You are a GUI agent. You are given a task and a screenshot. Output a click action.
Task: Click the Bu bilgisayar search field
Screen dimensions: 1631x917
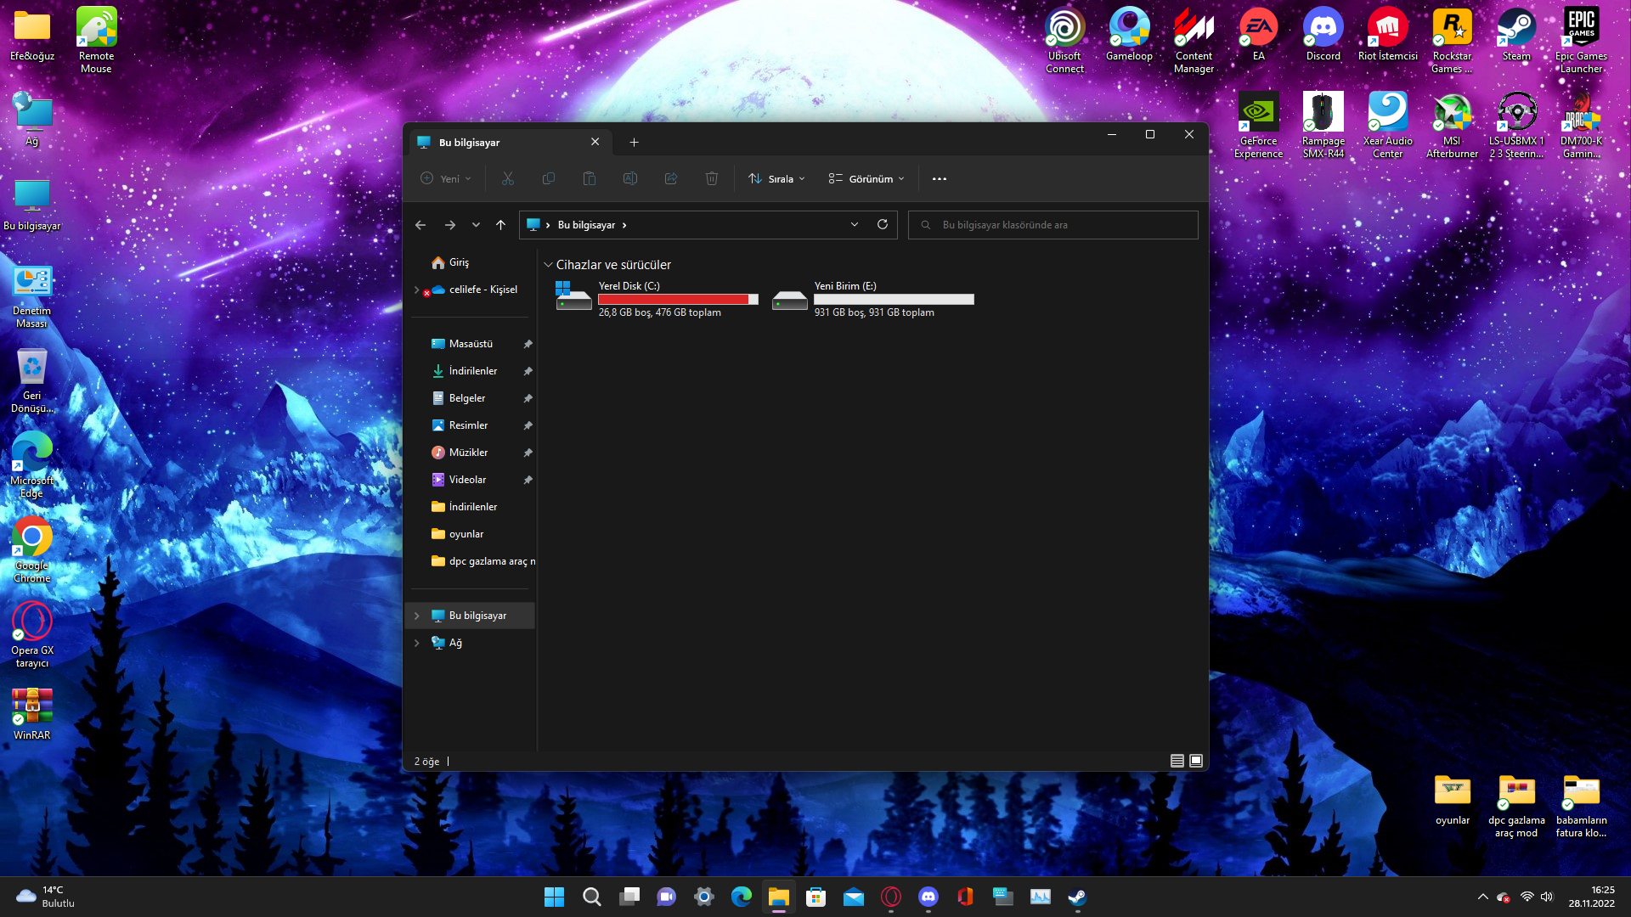[1053, 225]
